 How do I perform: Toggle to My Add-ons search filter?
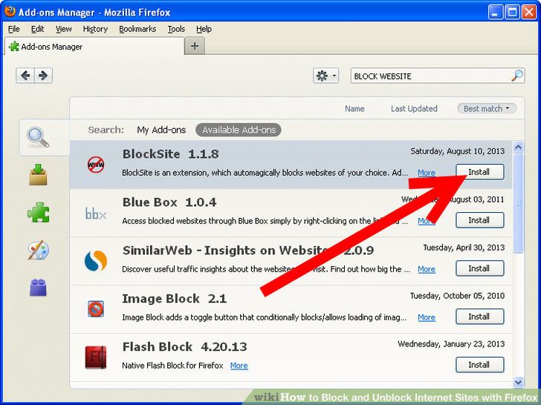pyautogui.click(x=161, y=130)
